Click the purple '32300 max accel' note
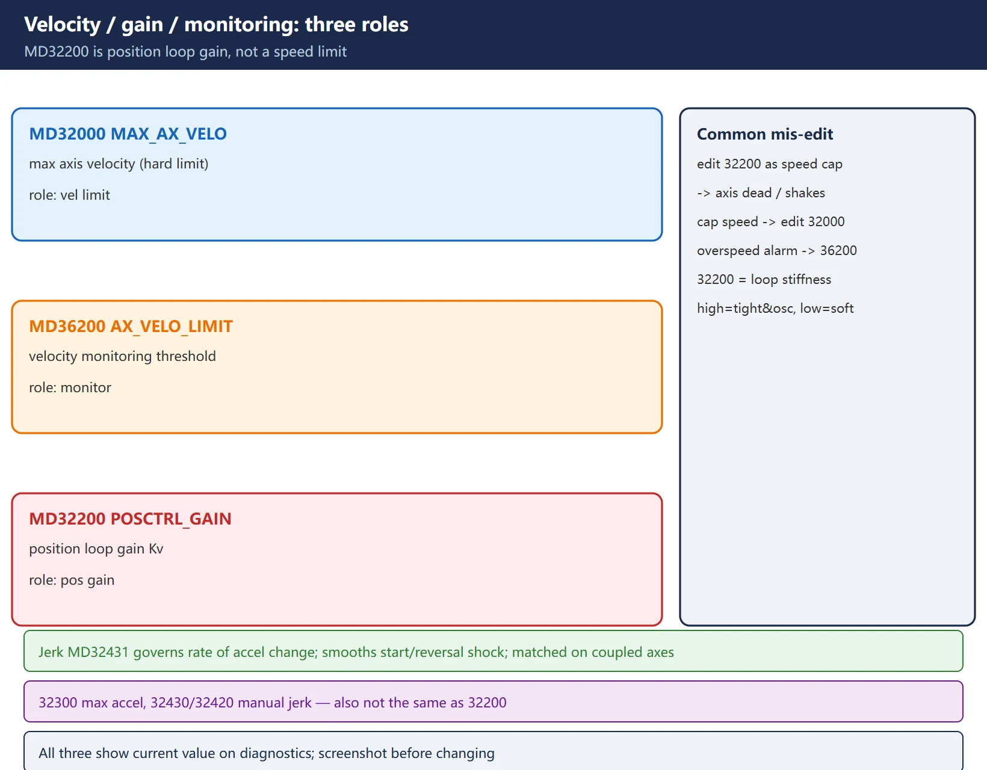The width and height of the screenshot is (987, 770). pos(493,702)
